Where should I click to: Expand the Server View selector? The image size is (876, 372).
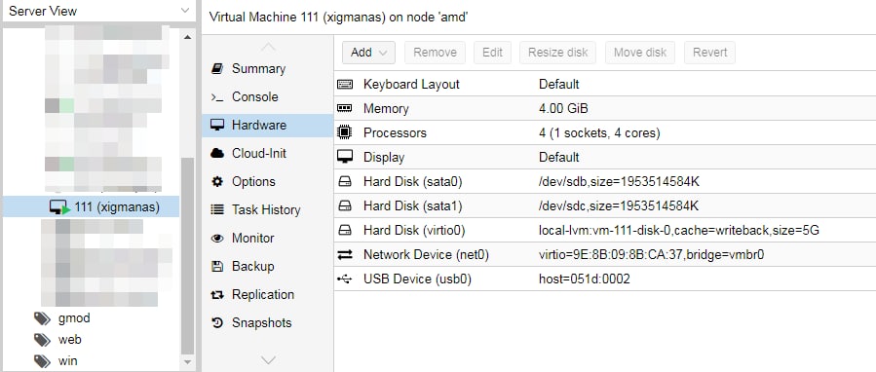[98, 11]
